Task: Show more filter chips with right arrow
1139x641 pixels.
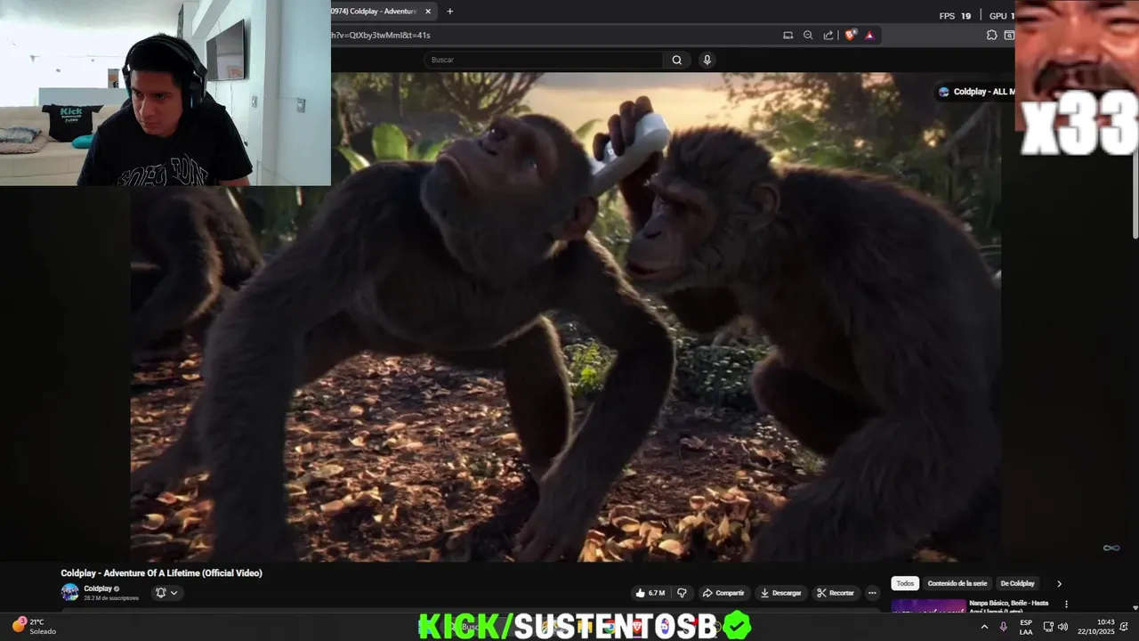Action: pyautogui.click(x=1059, y=584)
